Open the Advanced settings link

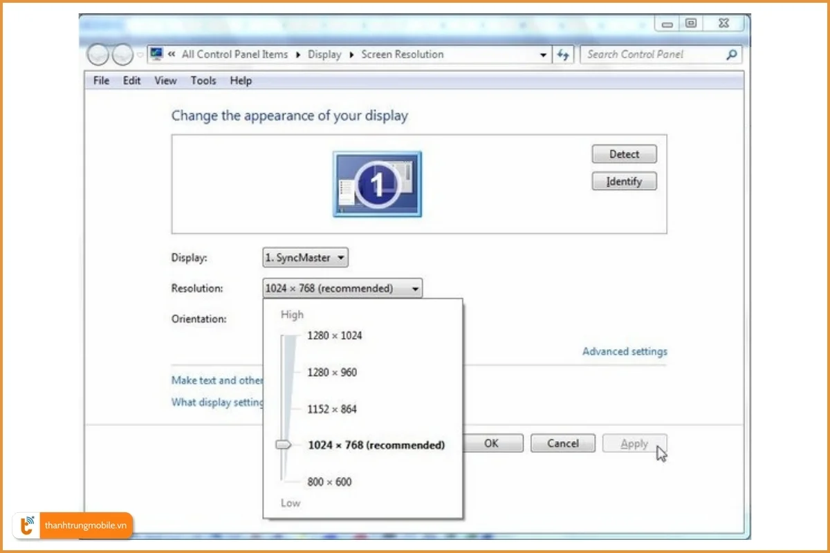pos(625,351)
